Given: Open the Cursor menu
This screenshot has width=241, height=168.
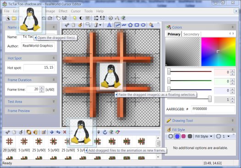Looking at the screenshot, I should click(76, 11).
